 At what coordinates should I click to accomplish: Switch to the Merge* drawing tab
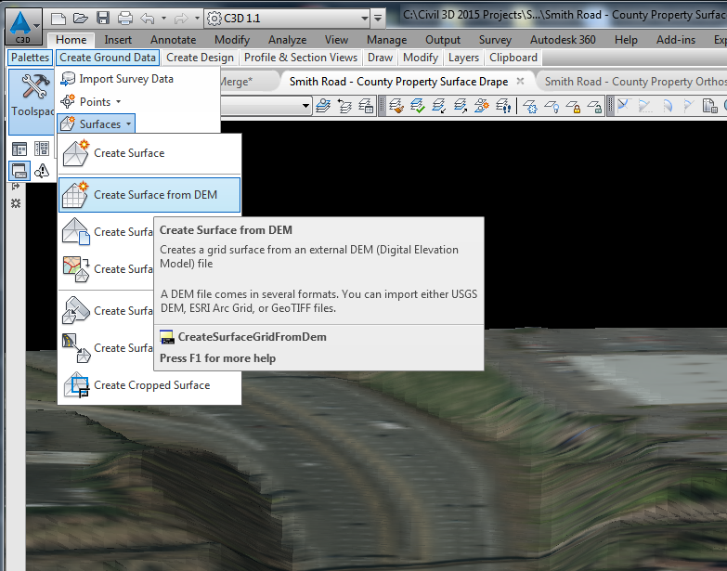click(x=236, y=82)
